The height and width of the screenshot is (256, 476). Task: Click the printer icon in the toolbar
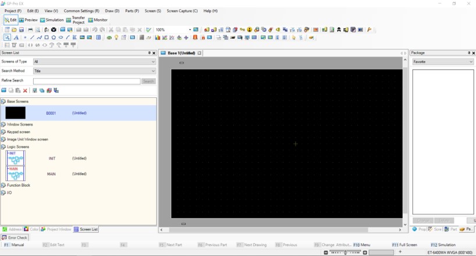tap(30, 30)
